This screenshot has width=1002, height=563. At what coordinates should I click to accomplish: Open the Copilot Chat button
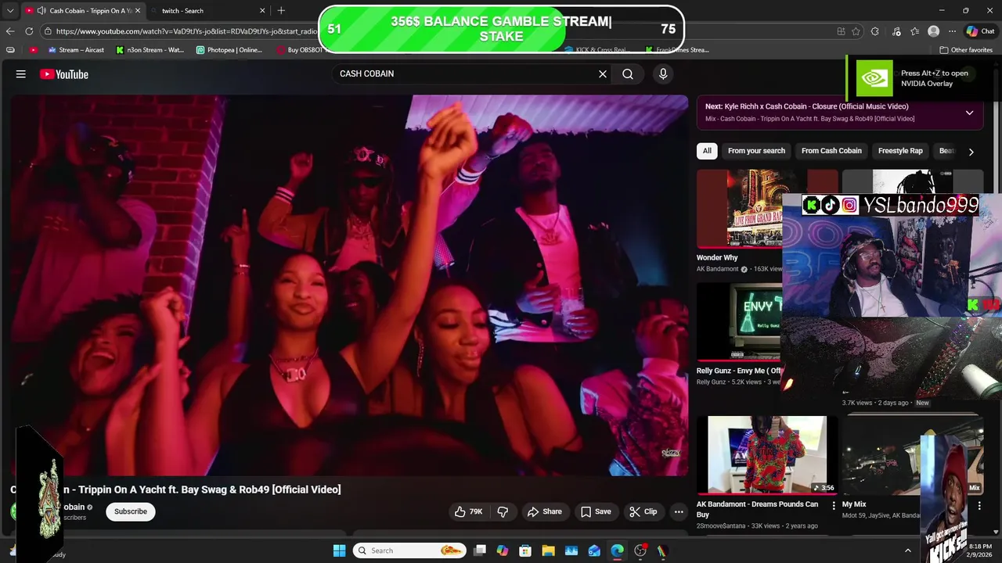980,31
